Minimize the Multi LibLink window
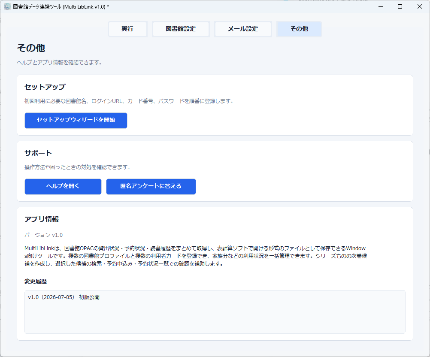This screenshot has width=430, height=357. click(381, 6)
